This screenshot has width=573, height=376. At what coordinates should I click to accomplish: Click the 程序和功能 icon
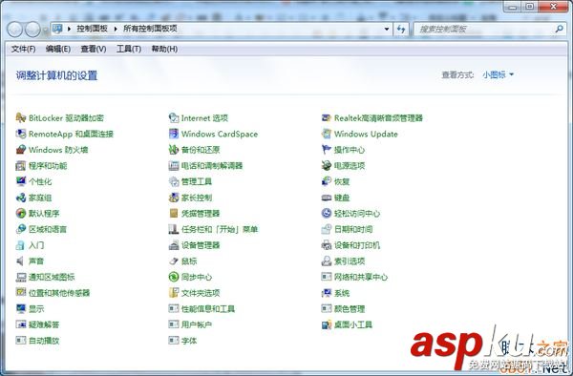tap(21, 166)
